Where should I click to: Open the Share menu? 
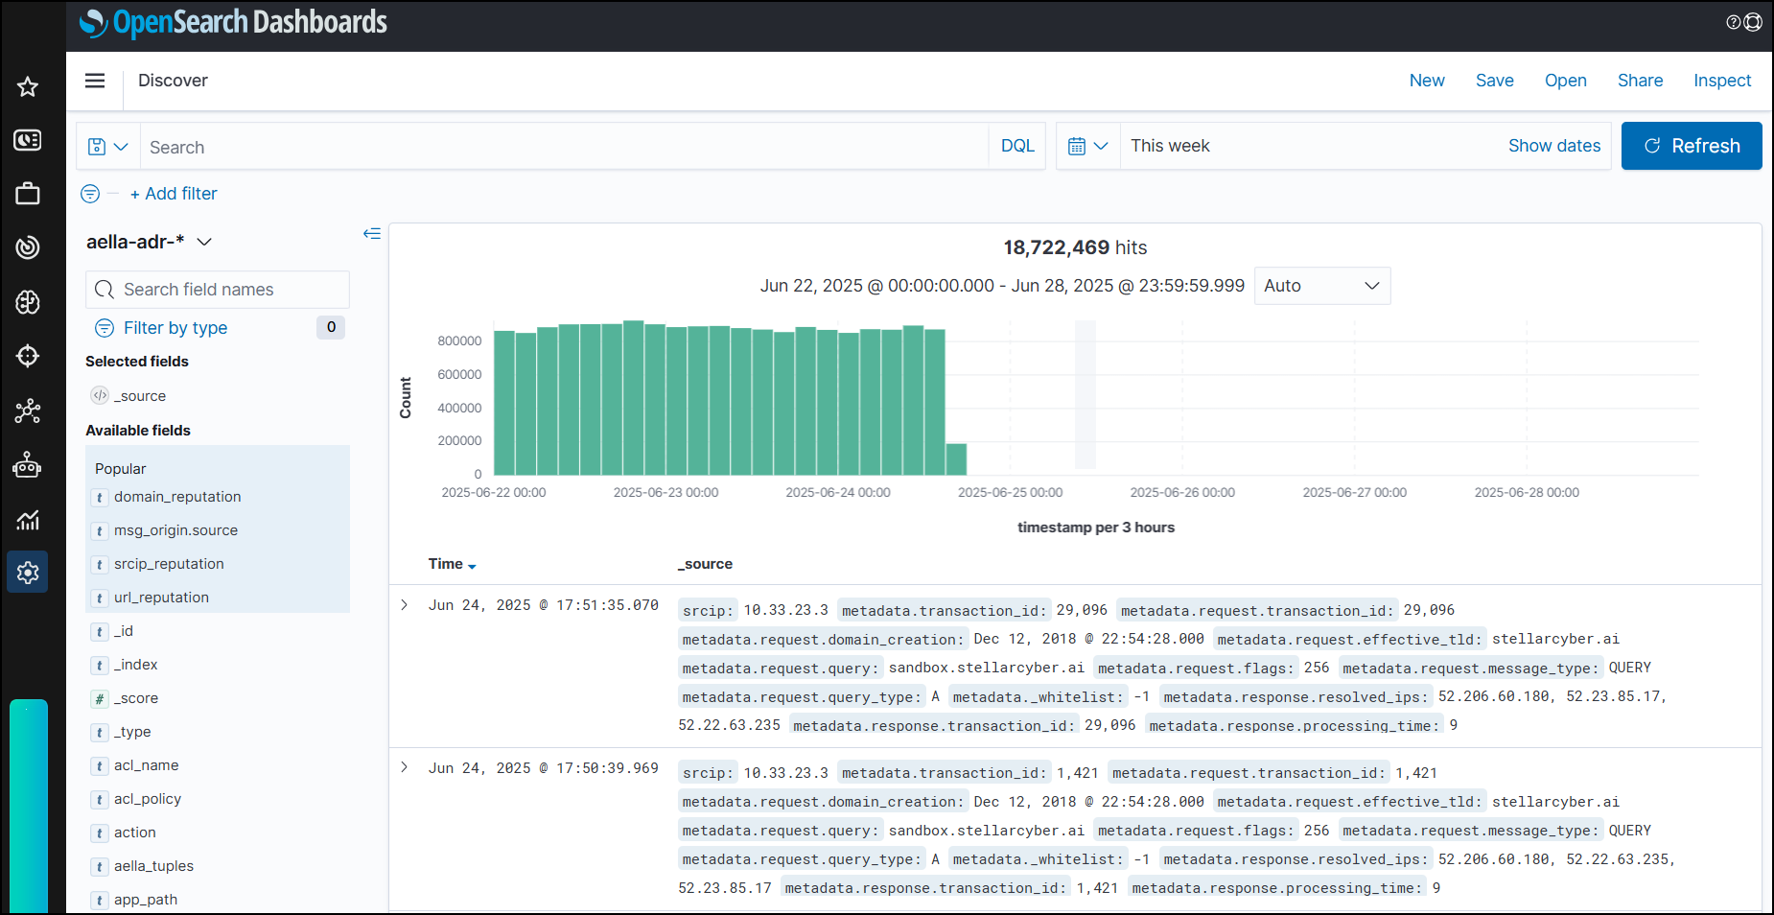(1640, 81)
